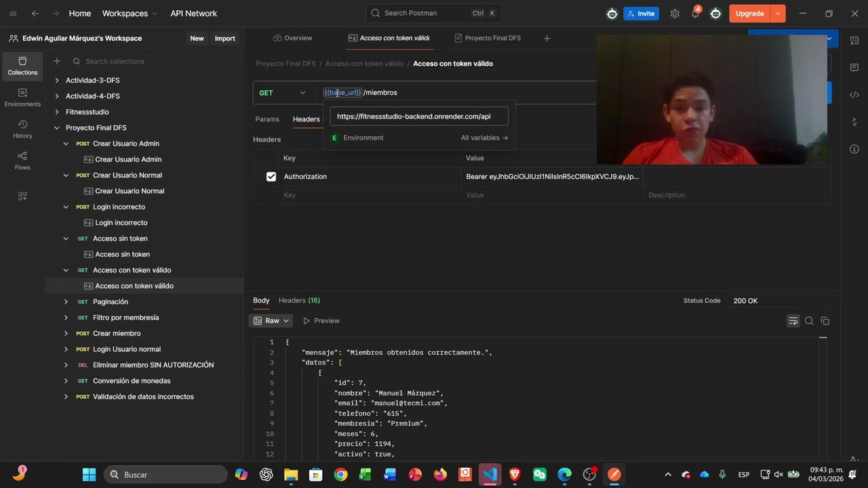
Task: Expand the Paginación request
Action: (66, 302)
